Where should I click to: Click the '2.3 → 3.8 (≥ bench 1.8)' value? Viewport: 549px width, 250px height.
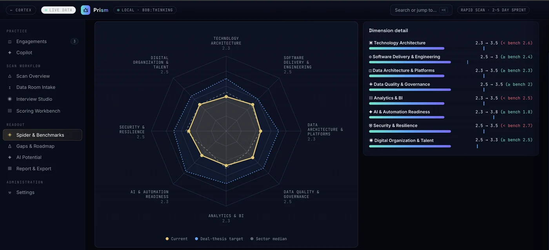pos(504,112)
